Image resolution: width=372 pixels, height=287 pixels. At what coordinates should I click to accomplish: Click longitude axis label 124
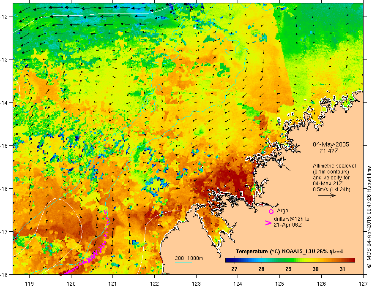pyautogui.click(x=238, y=284)
